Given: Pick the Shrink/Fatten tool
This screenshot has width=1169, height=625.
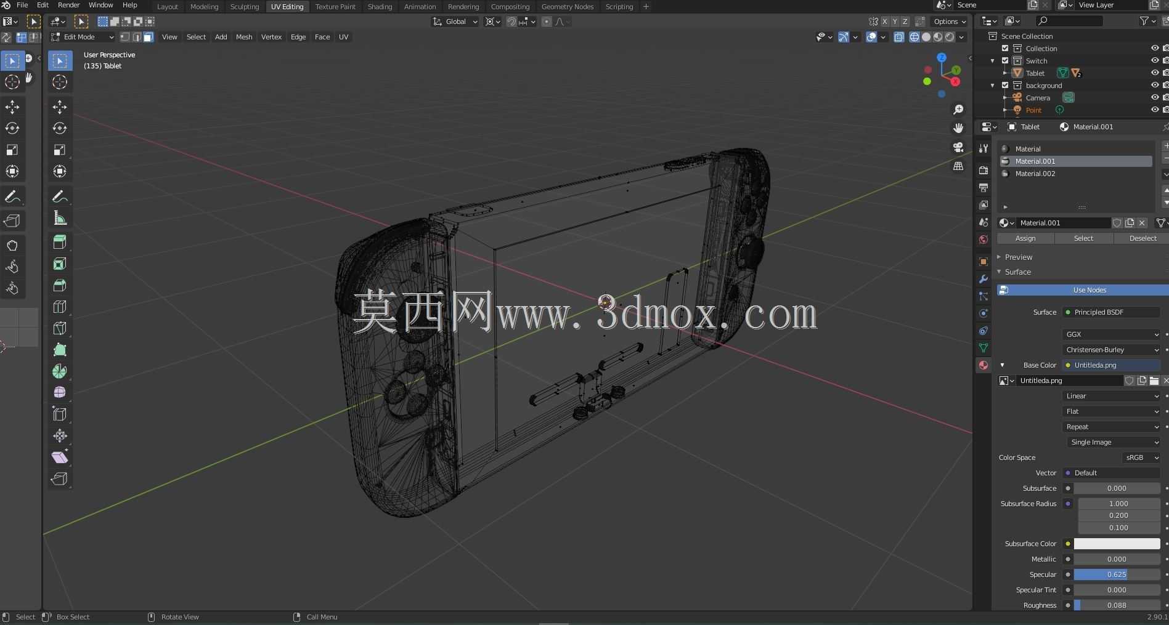Looking at the screenshot, I should tap(60, 435).
